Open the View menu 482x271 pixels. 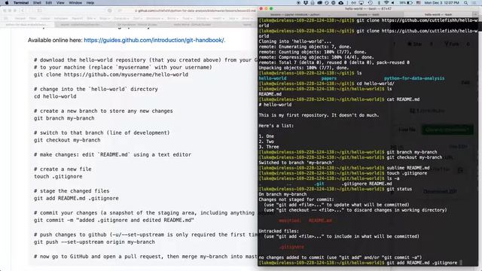60,3
